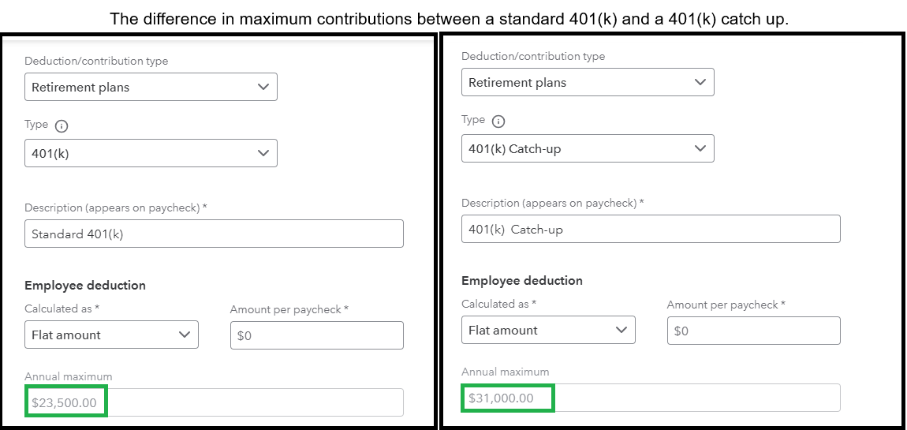Click the Annual maximum field showing $31,000.00
Viewport: 907px width, 430px height.
click(651, 398)
